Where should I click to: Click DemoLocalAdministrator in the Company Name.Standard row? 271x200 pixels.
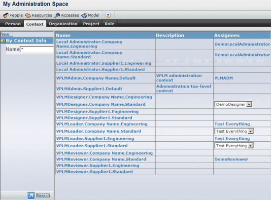coord(242,55)
